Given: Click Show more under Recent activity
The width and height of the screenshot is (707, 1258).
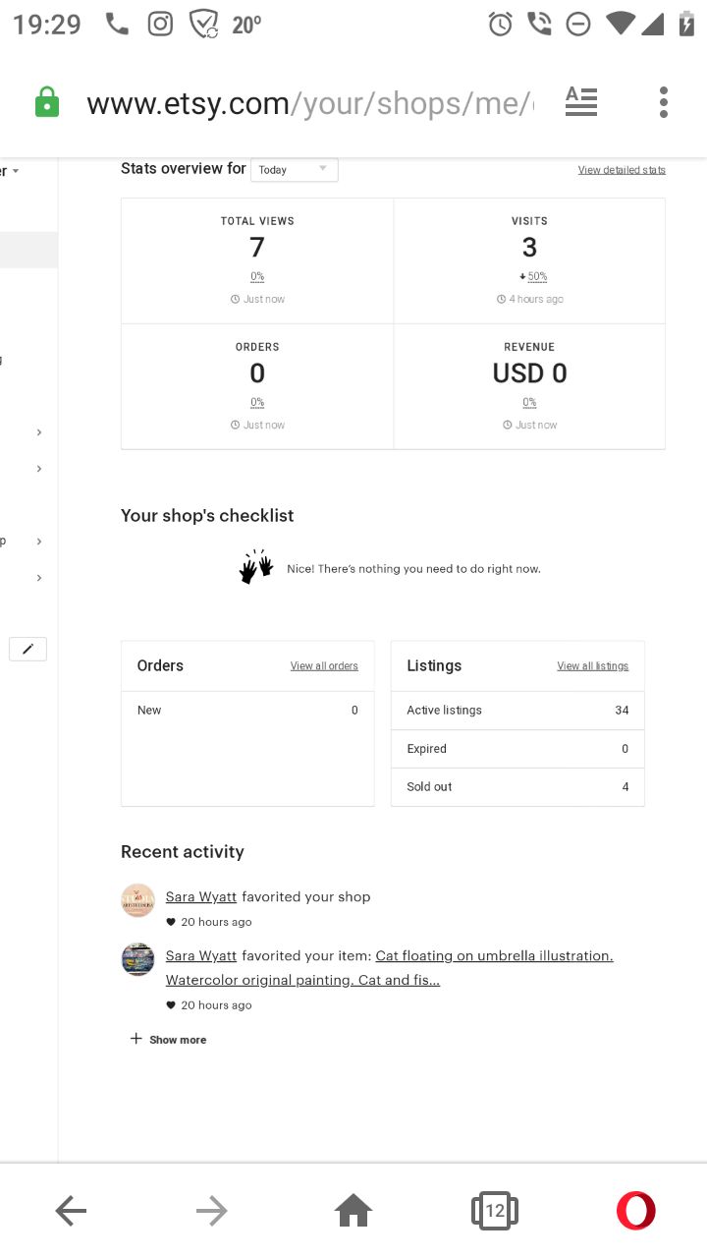Looking at the screenshot, I should (x=168, y=1040).
